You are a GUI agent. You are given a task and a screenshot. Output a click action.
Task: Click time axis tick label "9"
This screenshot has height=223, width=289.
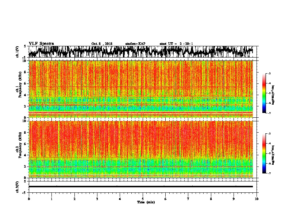234,199
